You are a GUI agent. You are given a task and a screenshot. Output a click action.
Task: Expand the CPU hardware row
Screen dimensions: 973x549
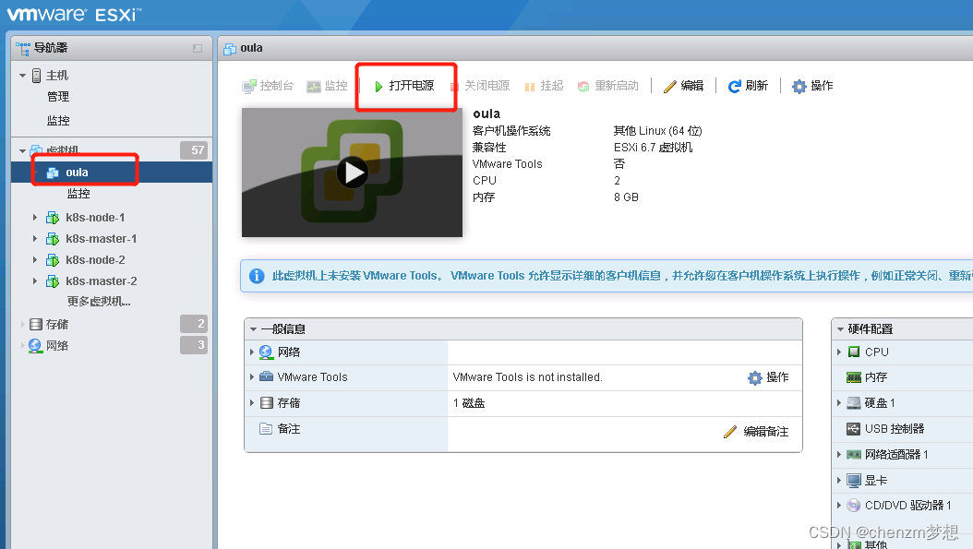coord(839,352)
